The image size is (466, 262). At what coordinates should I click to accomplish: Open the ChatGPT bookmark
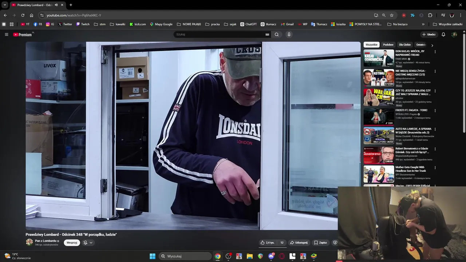point(248,24)
